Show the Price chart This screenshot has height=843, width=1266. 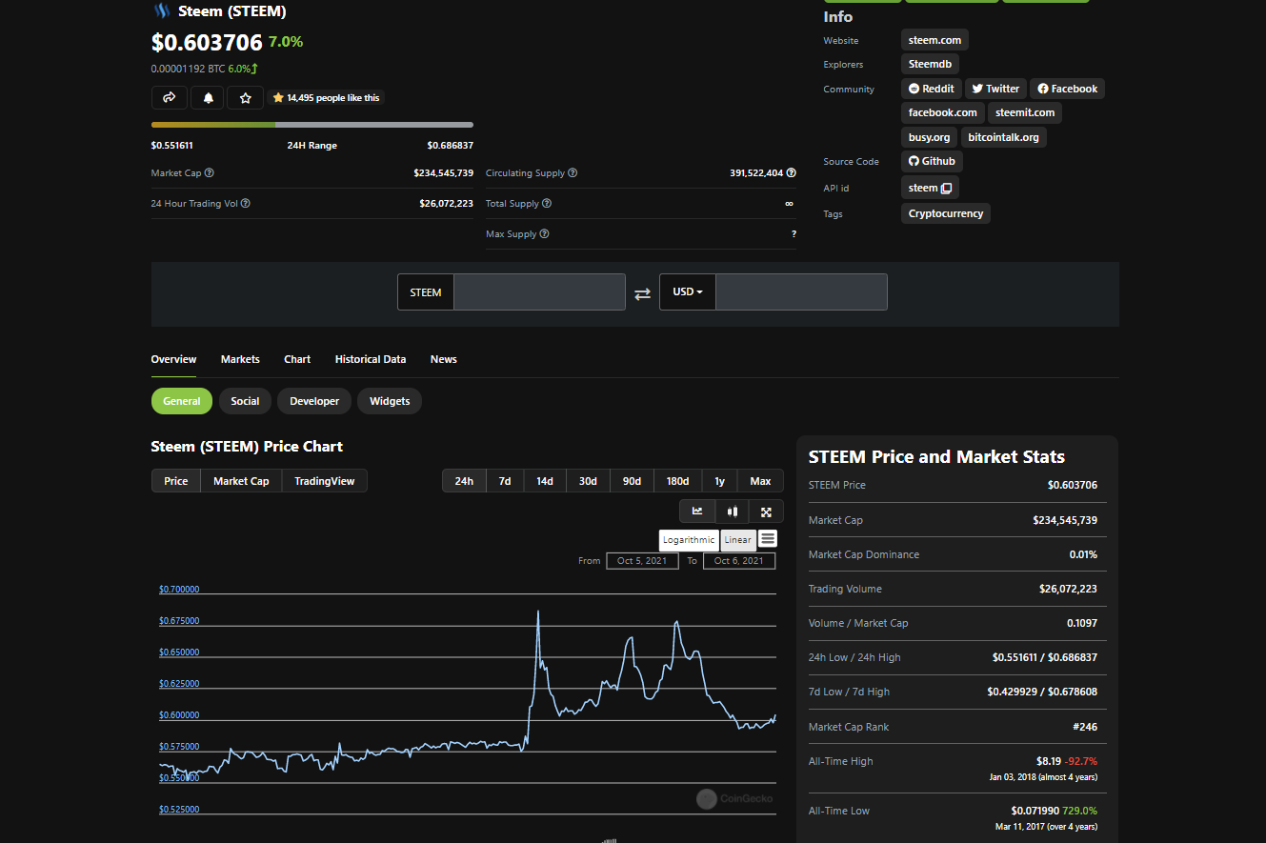point(176,481)
